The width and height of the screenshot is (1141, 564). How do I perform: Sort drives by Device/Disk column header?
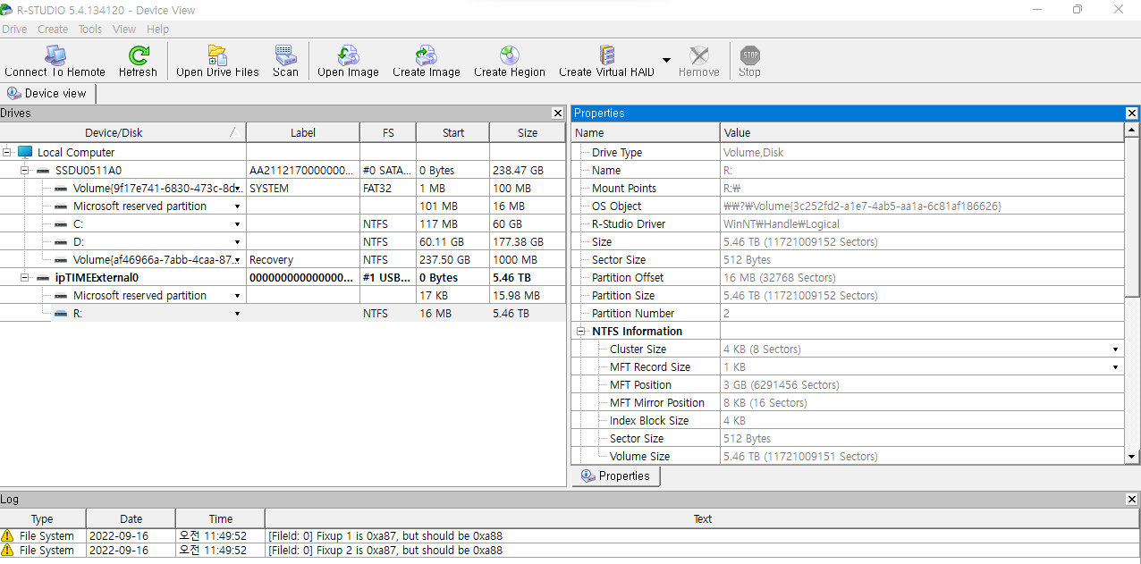pyautogui.click(x=123, y=132)
